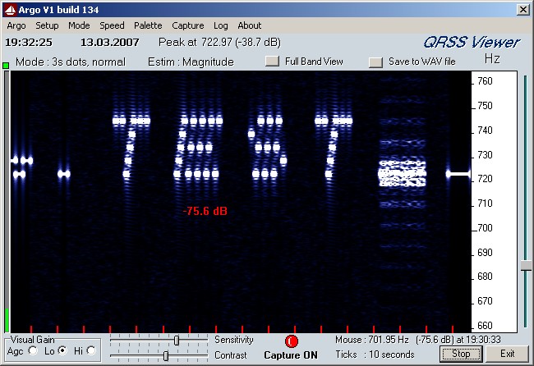Screen dimensions: 534x366
Task: Select Agc visual gain radio button
Action: click(x=33, y=350)
